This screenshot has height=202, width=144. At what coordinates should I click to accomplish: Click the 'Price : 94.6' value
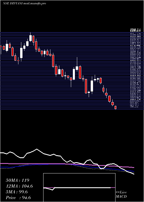pos(18,198)
